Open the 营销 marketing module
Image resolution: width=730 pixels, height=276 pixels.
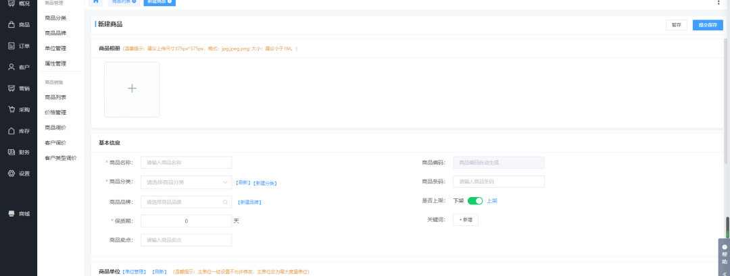[19, 88]
